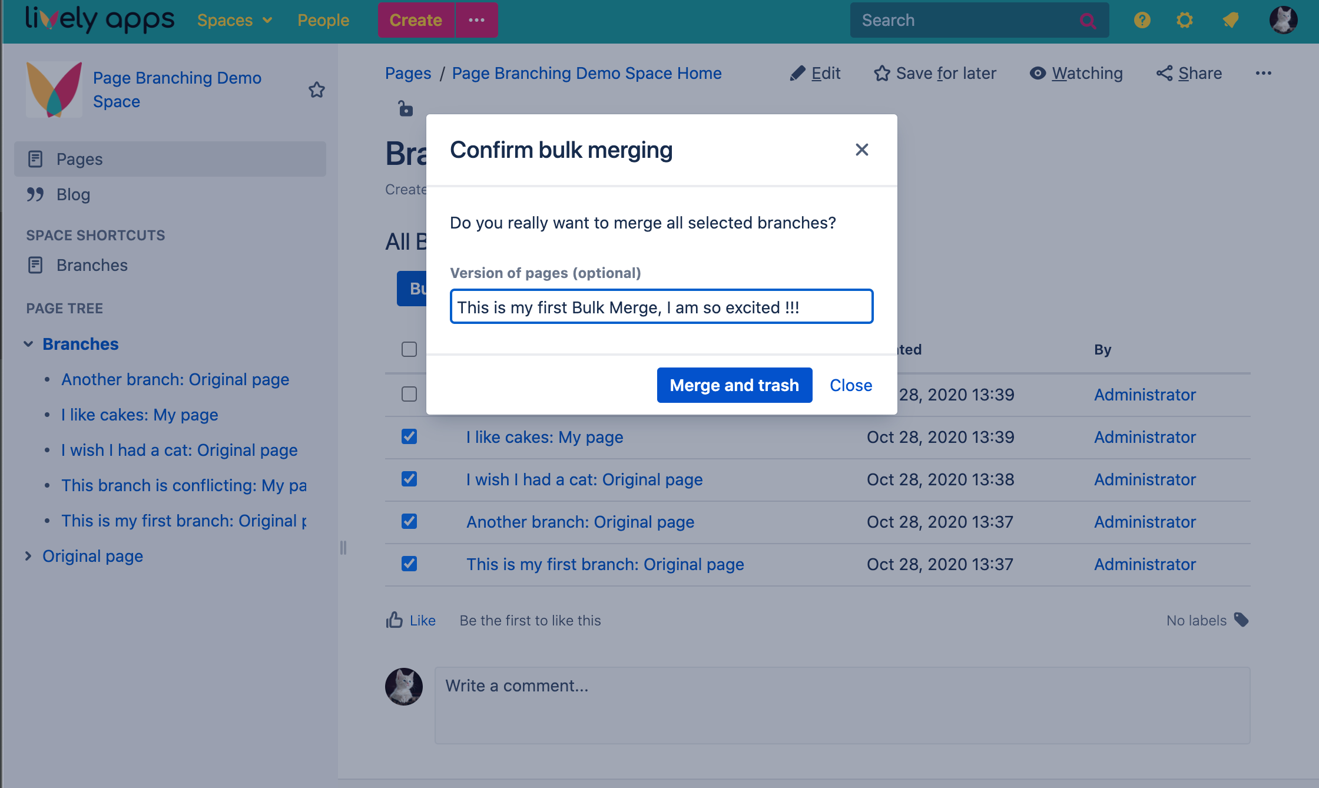Open the settings gear icon
The image size is (1319, 788).
coord(1185,20)
